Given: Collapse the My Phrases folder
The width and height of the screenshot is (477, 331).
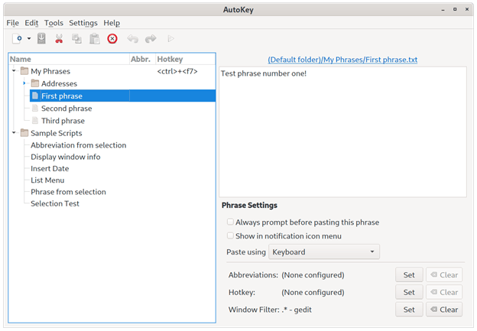Looking at the screenshot, I should tap(15, 71).
